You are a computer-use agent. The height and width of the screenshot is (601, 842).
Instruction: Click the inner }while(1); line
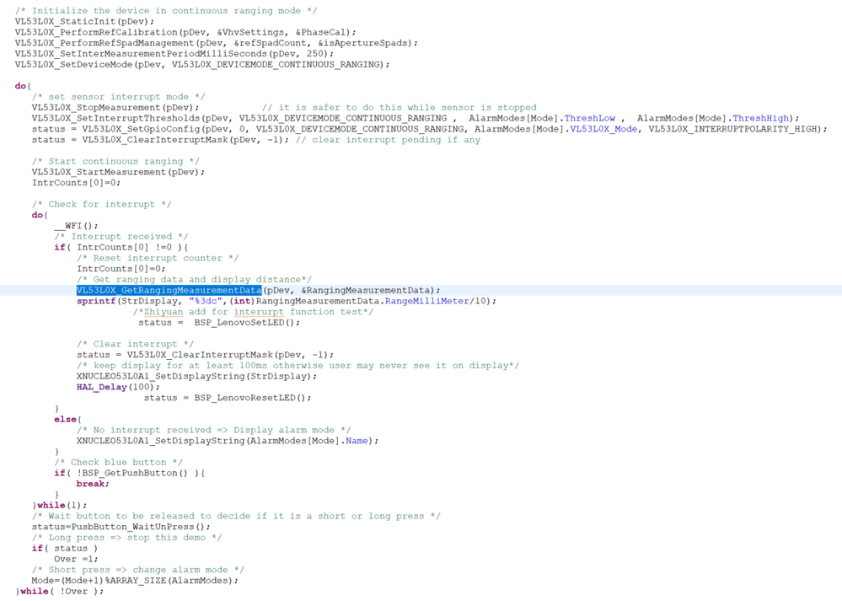click(x=59, y=505)
